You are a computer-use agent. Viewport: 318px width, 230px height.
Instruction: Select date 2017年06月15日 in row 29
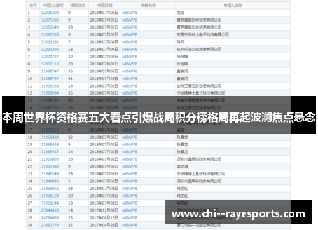coord(104,218)
